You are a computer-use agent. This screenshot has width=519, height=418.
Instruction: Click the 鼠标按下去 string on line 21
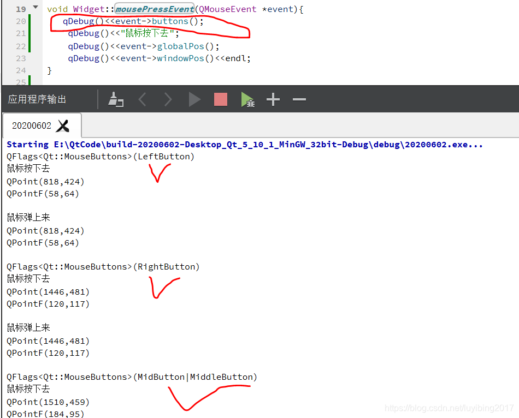click(x=148, y=33)
